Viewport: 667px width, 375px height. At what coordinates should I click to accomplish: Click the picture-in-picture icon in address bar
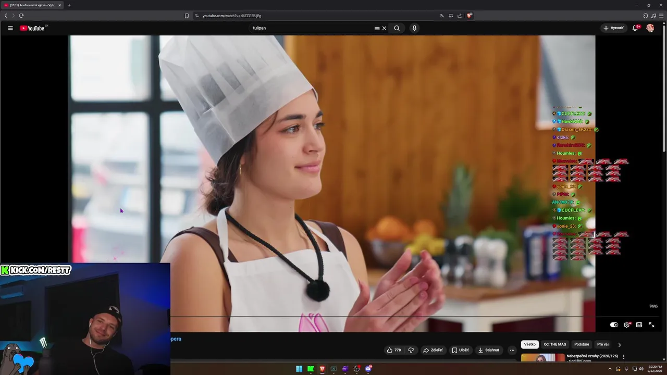451,16
